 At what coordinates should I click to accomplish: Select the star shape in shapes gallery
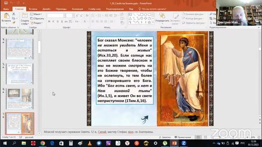149,22
